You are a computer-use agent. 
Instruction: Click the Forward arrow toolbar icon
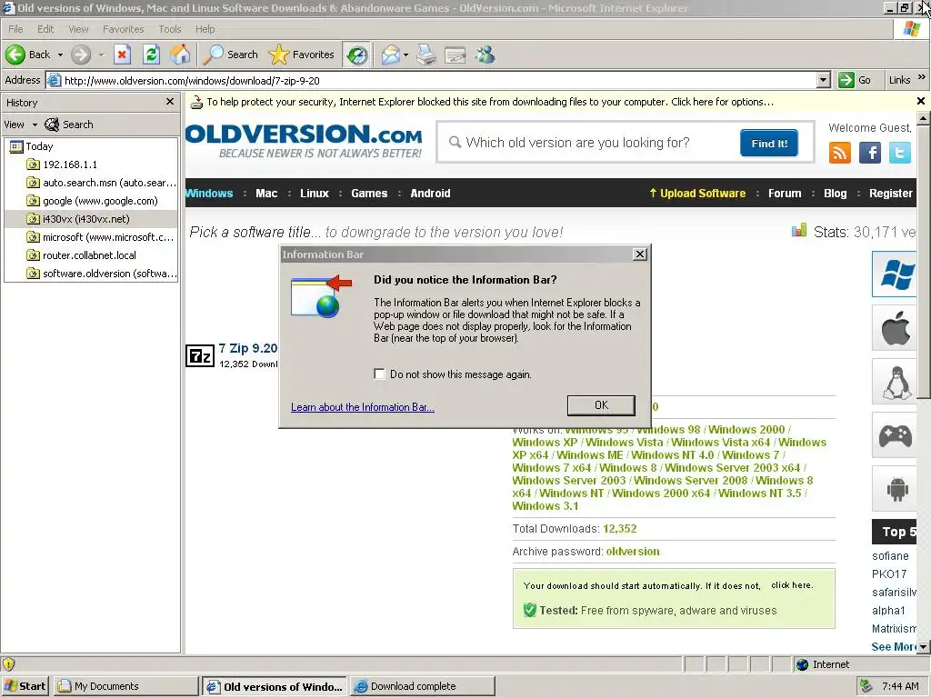tap(81, 55)
